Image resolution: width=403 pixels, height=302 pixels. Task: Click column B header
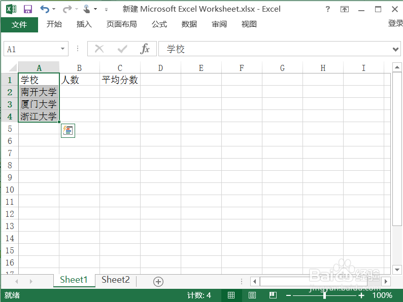(x=79, y=68)
